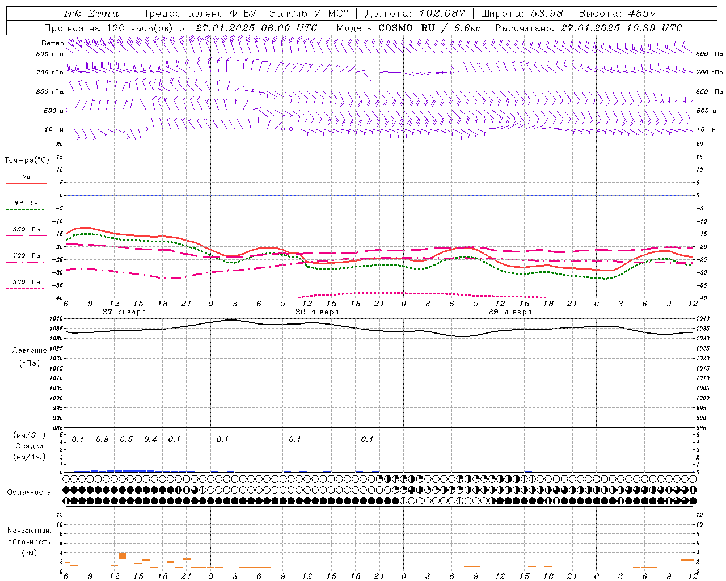The height and width of the screenshot is (581, 726).
Task: Click the dotted line sample under legend '500 гПа'
Action: tap(26, 289)
